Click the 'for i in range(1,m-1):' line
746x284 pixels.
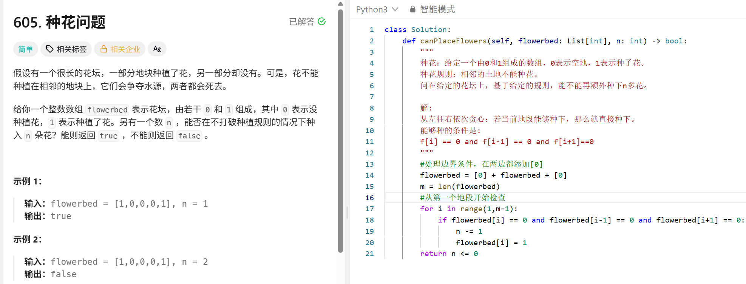click(469, 209)
